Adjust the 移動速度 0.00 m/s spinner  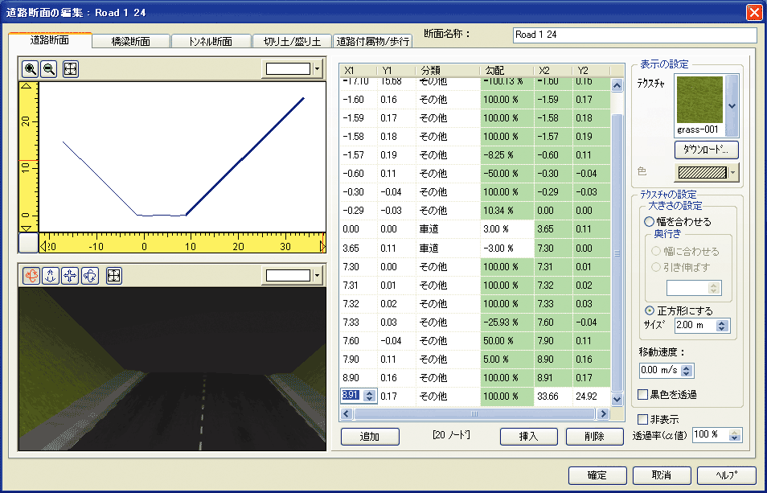(687, 371)
